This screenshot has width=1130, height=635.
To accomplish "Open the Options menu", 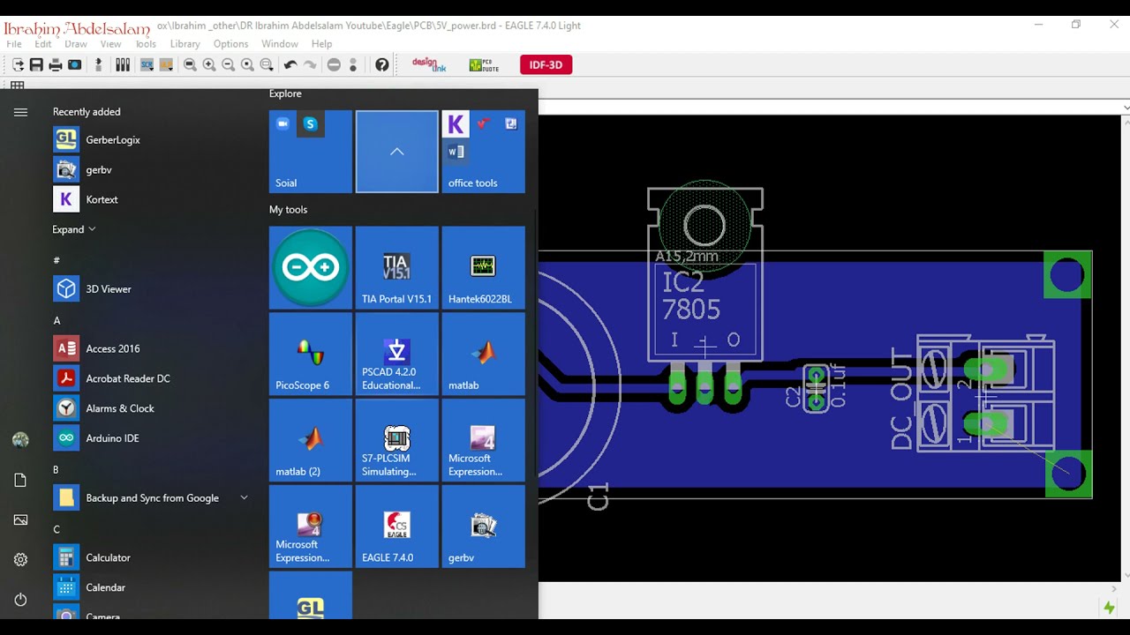I will point(230,43).
